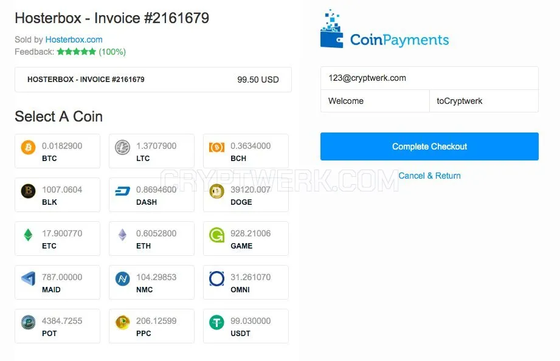560x361 pixels.
Task: Click the 99.50 USD invoice total
Action: (x=258, y=80)
